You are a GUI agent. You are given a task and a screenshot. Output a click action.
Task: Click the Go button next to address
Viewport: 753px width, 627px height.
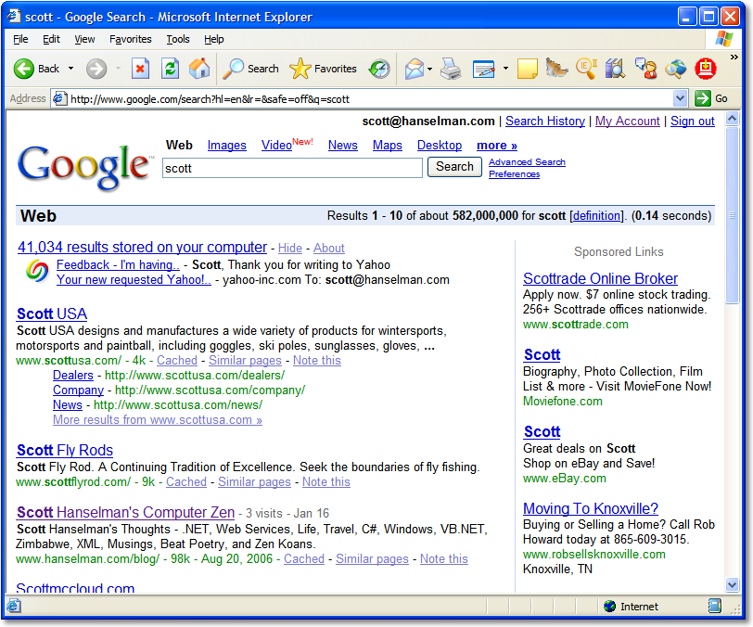click(x=711, y=98)
